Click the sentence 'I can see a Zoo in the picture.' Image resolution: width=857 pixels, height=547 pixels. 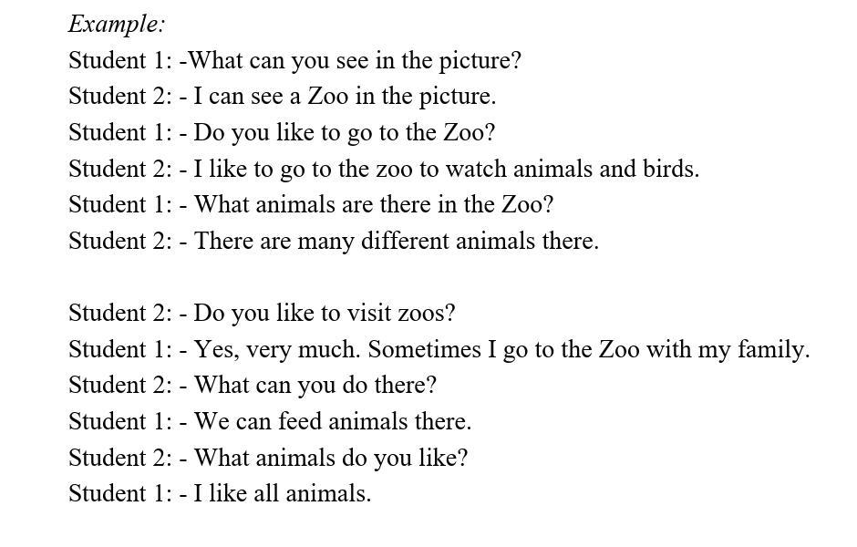[345, 97]
